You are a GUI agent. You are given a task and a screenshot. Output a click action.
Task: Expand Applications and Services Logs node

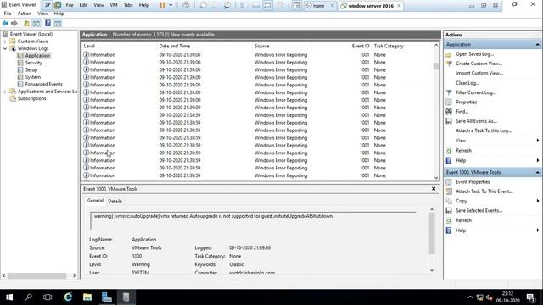tap(5, 91)
